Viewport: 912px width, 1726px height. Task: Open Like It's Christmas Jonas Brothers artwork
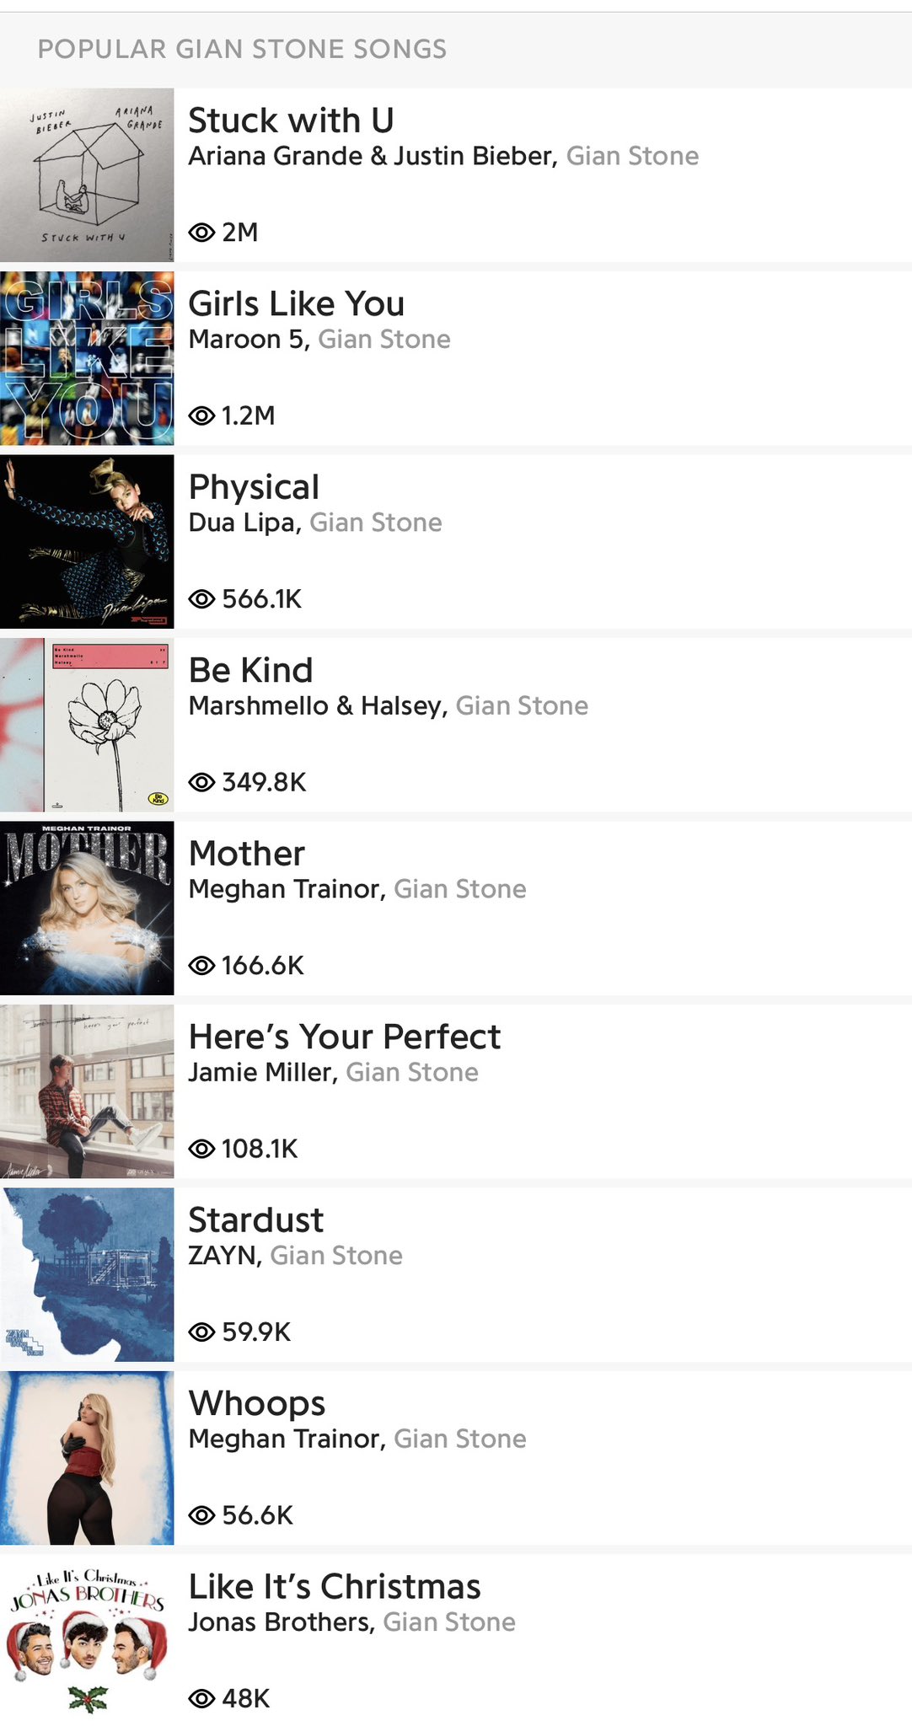click(87, 1640)
